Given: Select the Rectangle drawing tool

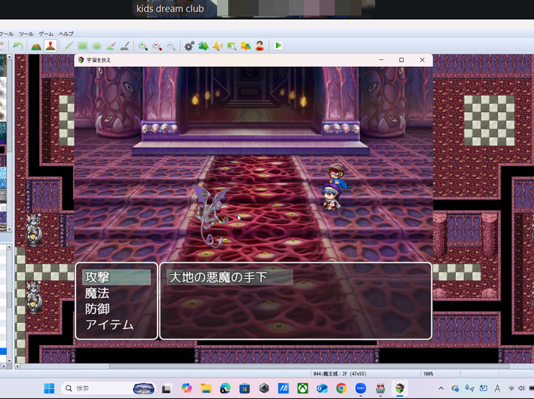Looking at the screenshot, I should click(x=83, y=45).
